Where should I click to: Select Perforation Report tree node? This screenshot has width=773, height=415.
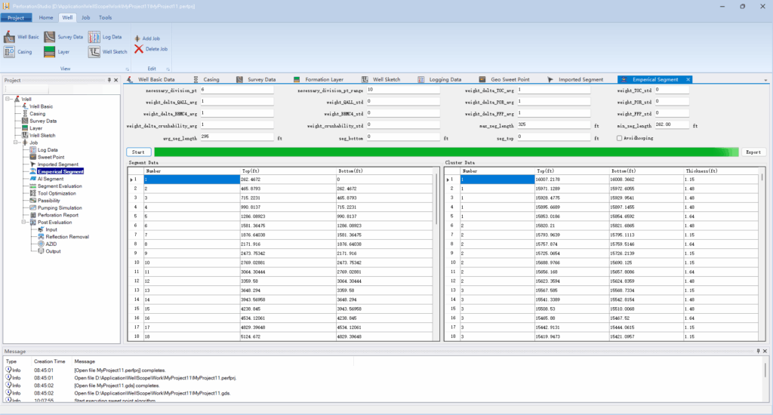[57, 215]
